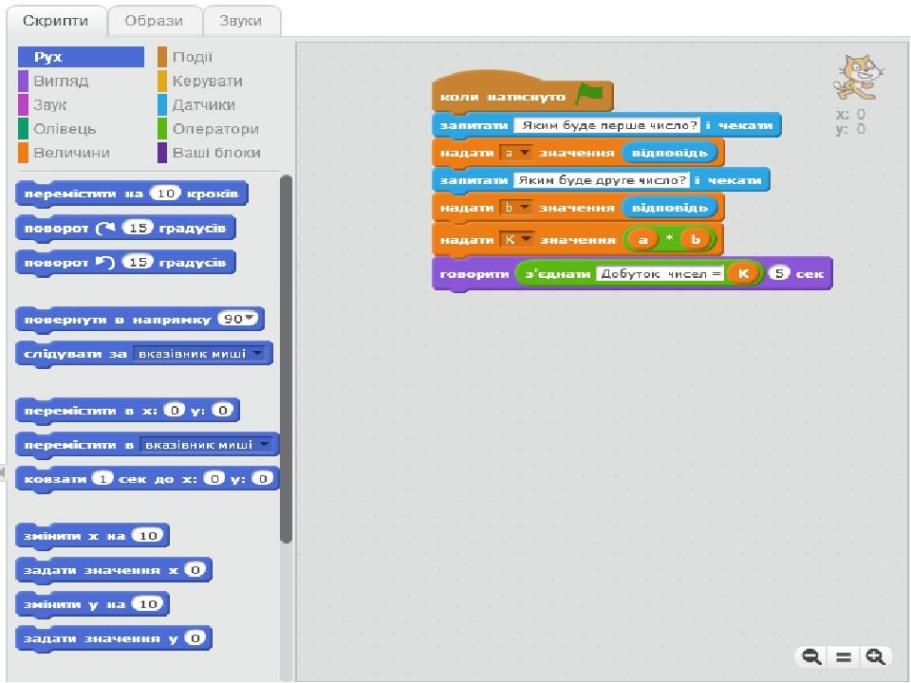Click the block palette vertical scrollbar
This screenshot has width=911, height=683.
[x=286, y=360]
